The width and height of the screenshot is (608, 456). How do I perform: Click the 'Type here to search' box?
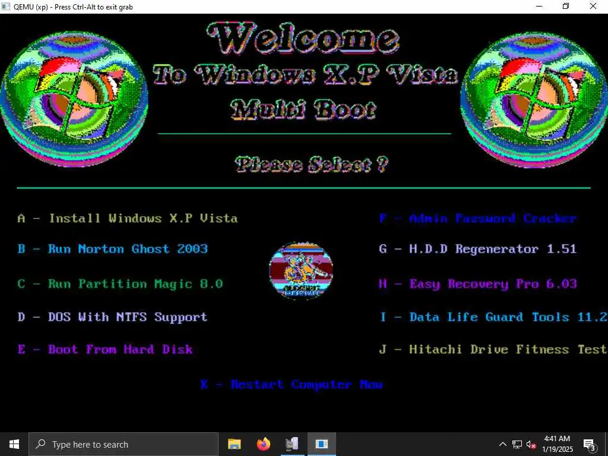123,444
